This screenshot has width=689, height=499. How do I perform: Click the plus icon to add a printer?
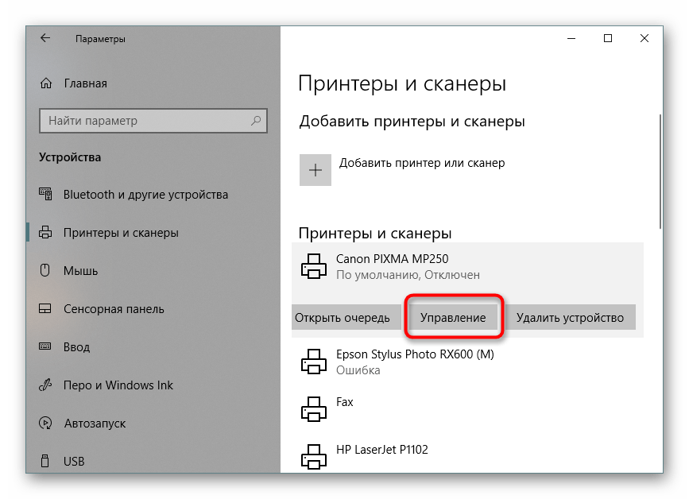tap(315, 169)
